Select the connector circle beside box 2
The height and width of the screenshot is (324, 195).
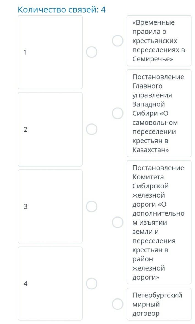click(x=91, y=129)
